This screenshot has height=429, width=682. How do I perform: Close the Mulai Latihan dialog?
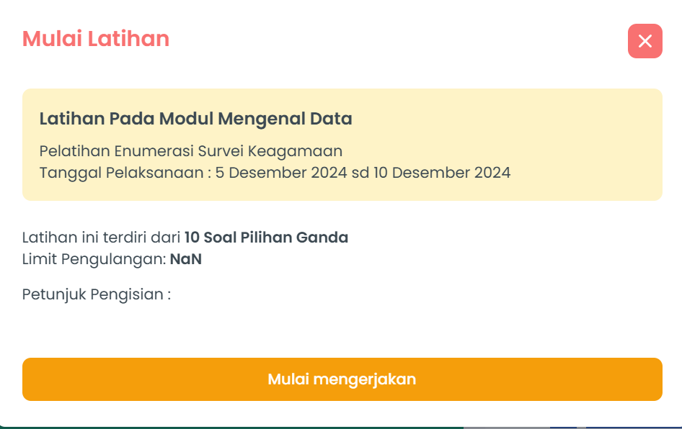click(645, 41)
